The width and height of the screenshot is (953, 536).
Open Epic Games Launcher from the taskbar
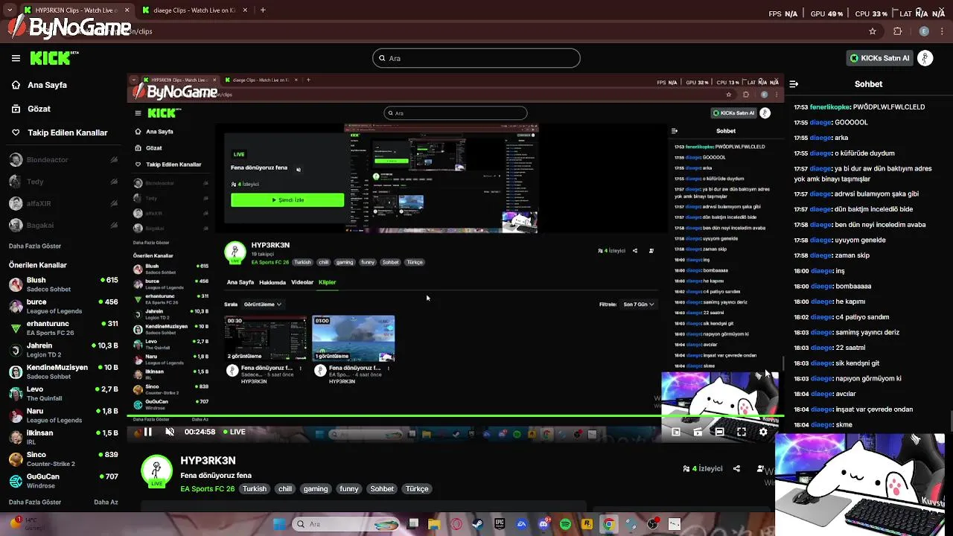pyautogui.click(x=500, y=524)
